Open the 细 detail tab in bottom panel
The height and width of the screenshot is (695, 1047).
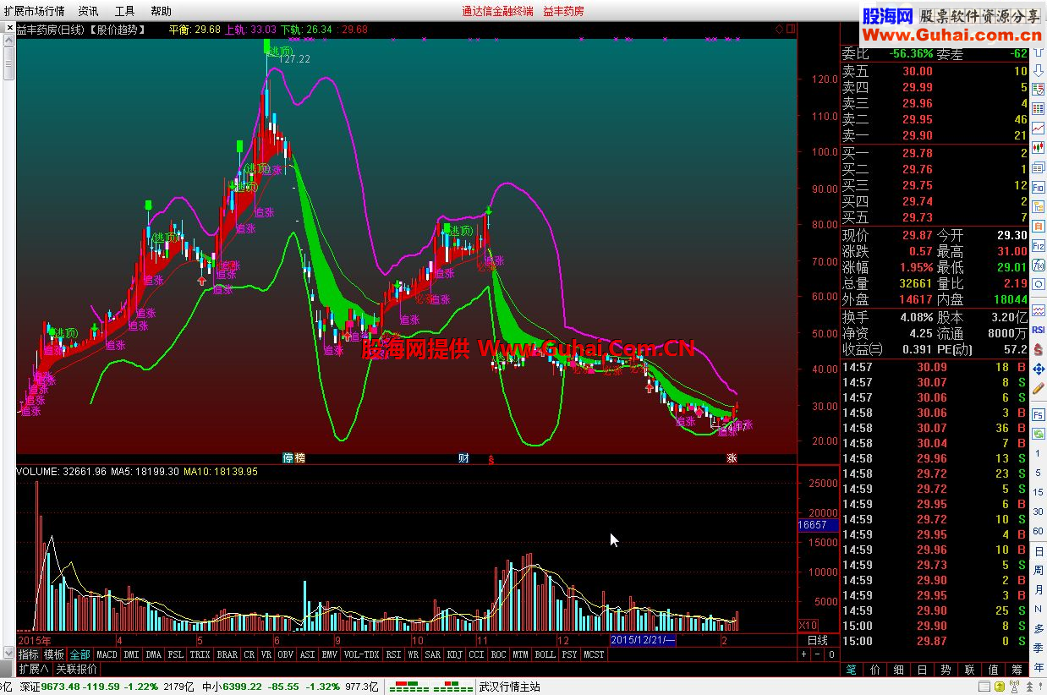898,670
